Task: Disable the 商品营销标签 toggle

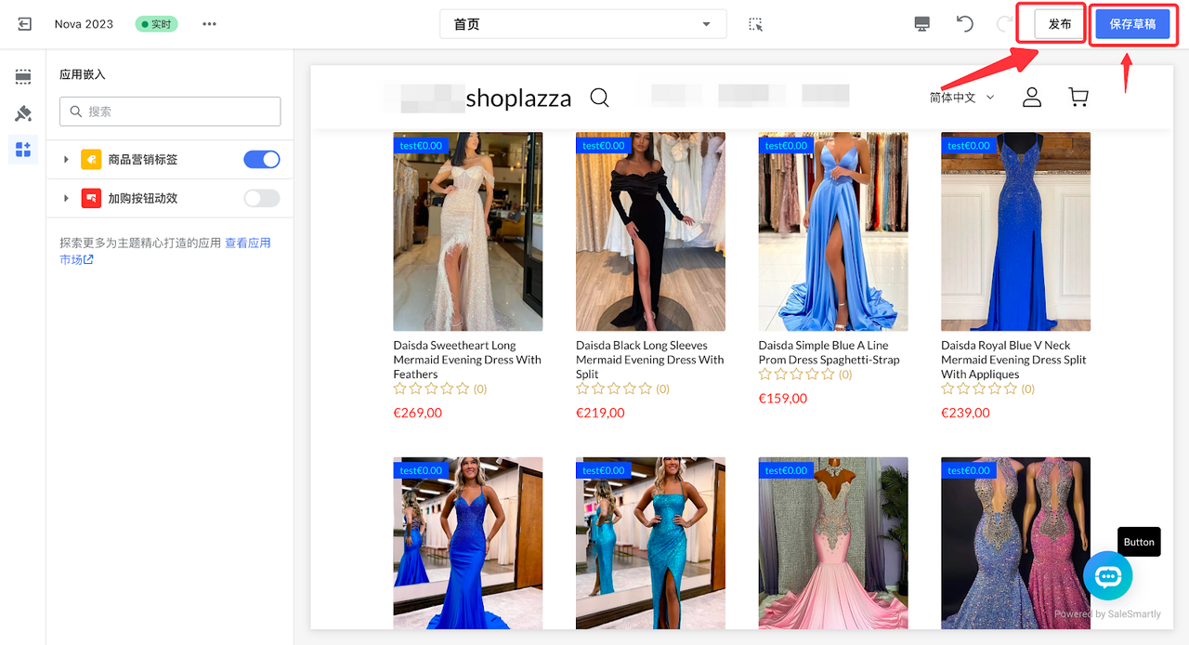Action: coord(261,160)
